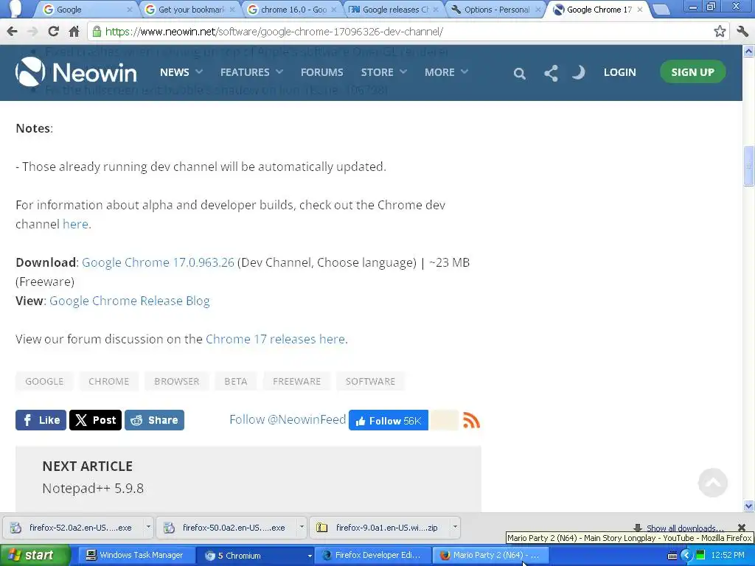Image resolution: width=755 pixels, height=566 pixels.
Task: Open the Notepad++ 5.9.8 next article
Action: (93, 489)
